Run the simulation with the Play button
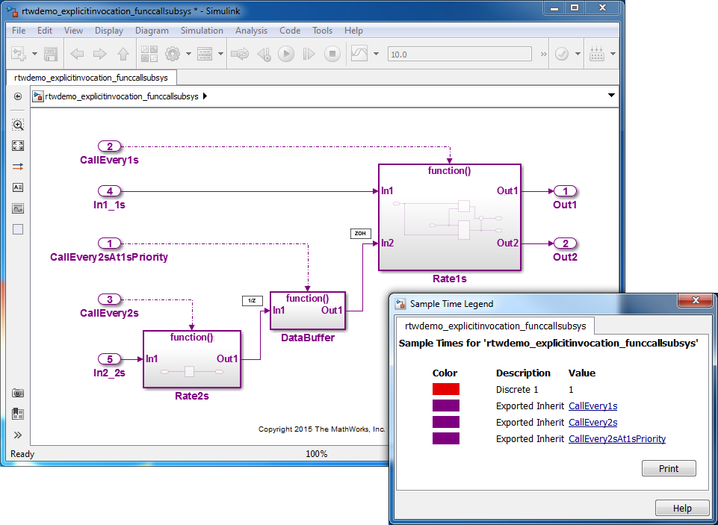718x525 pixels. pos(286,54)
